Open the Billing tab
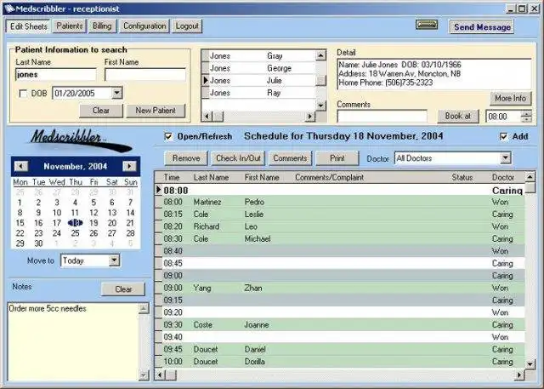 pyautogui.click(x=102, y=26)
